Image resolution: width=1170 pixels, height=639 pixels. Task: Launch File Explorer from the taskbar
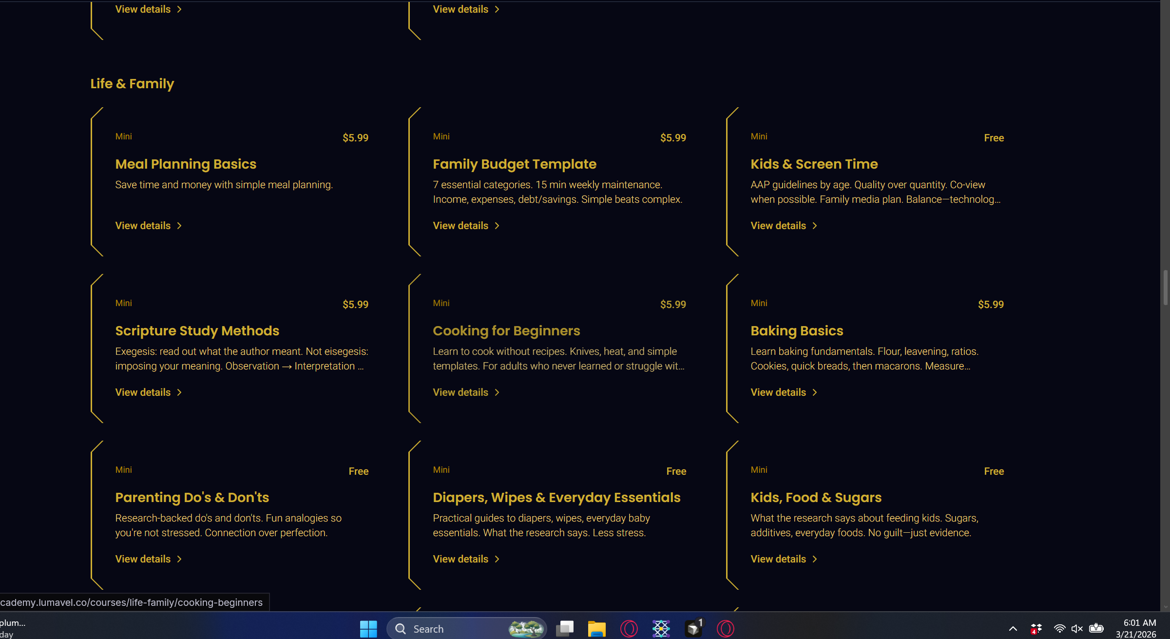(596, 628)
